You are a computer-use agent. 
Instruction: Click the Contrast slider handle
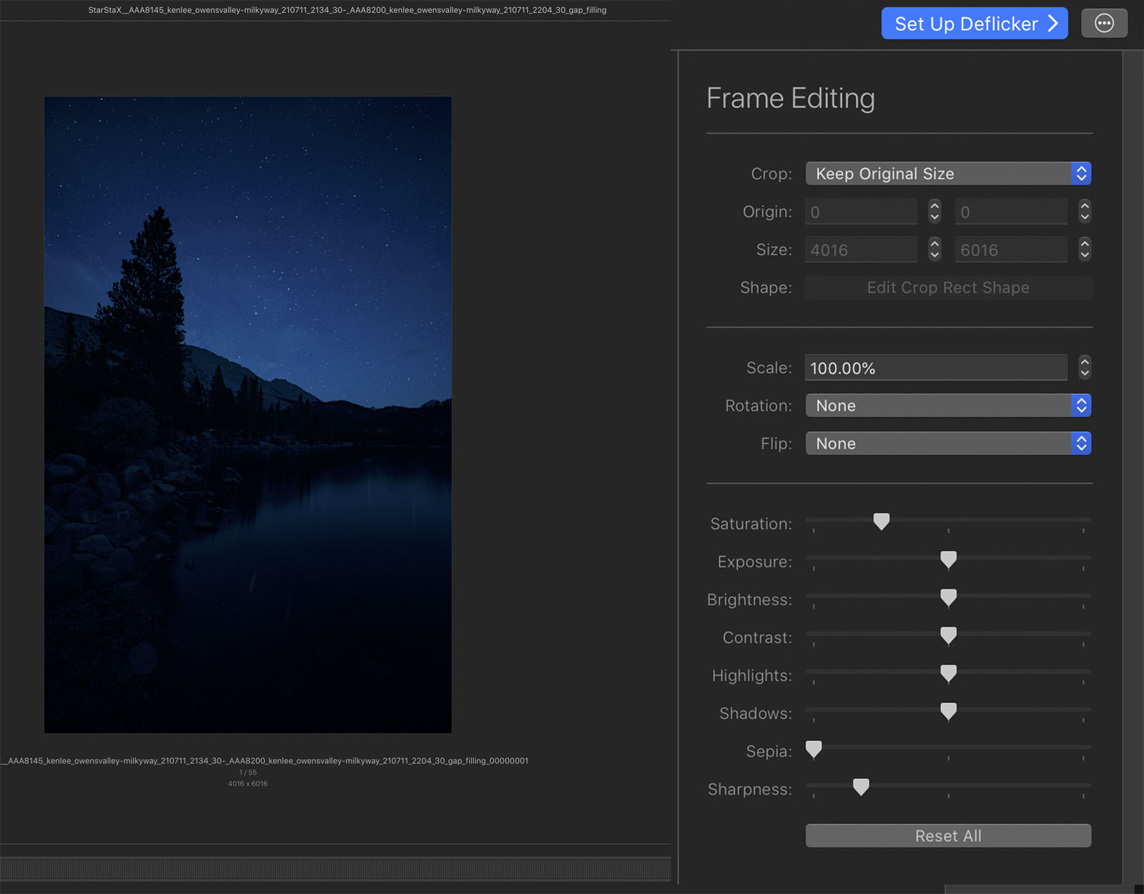tap(948, 635)
